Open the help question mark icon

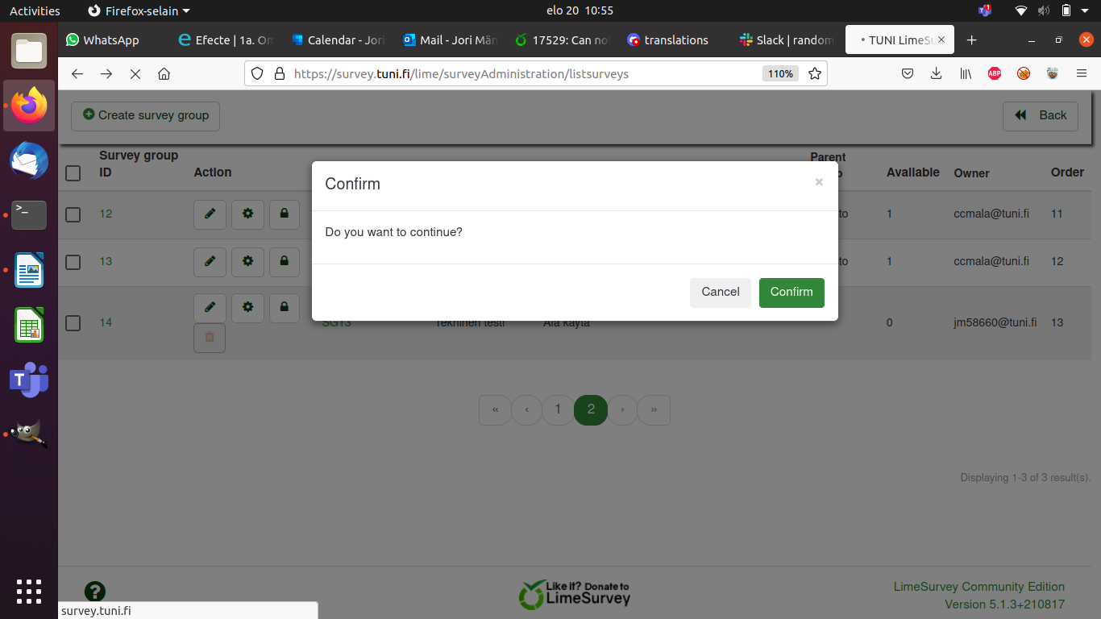pyautogui.click(x=95, y=592)
